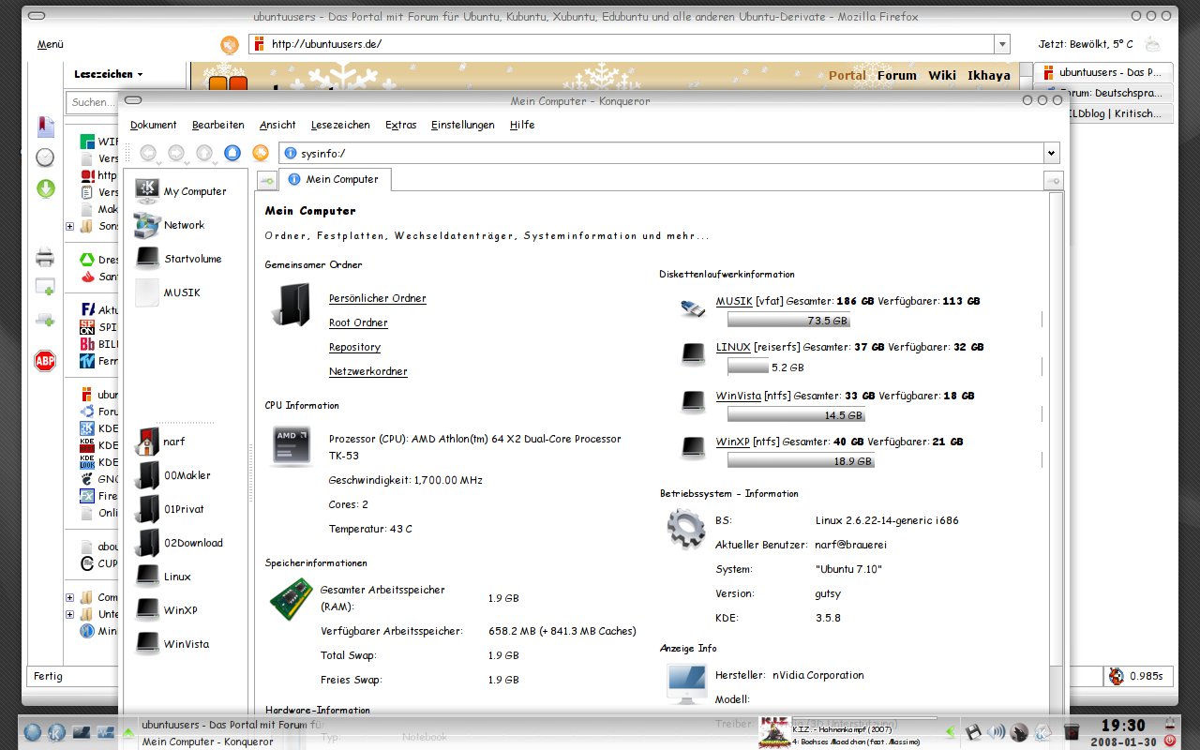Click Wiki link on ubuntuusers page
The image size is (1200, 750).
(x=942, y=76)
